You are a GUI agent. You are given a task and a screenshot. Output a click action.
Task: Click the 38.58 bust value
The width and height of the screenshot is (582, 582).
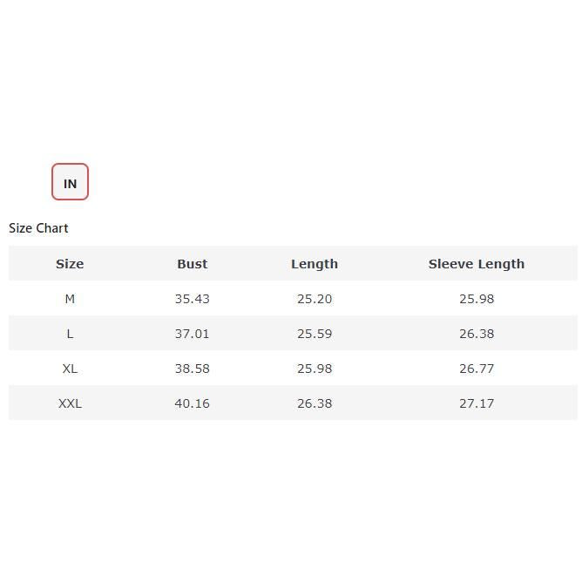click(192, 369)
